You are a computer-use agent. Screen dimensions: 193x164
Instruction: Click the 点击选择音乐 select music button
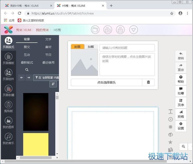pos(107,82)
